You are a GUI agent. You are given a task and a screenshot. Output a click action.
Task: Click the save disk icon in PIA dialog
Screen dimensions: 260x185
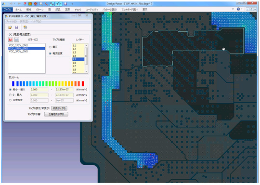16,27
